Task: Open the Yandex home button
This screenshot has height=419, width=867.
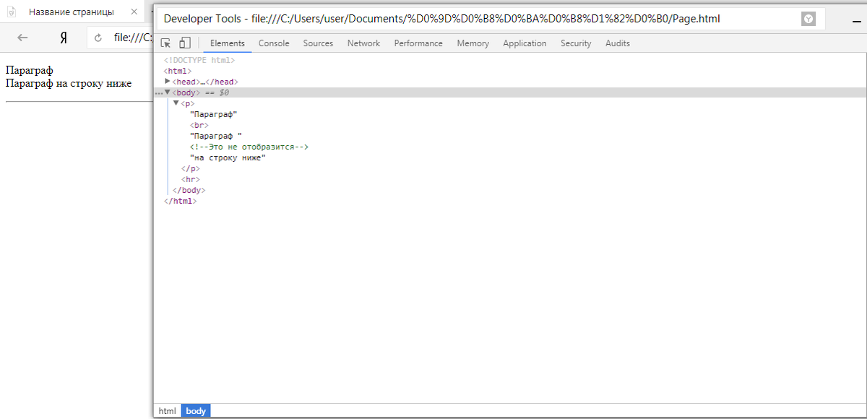Action: 64,38
